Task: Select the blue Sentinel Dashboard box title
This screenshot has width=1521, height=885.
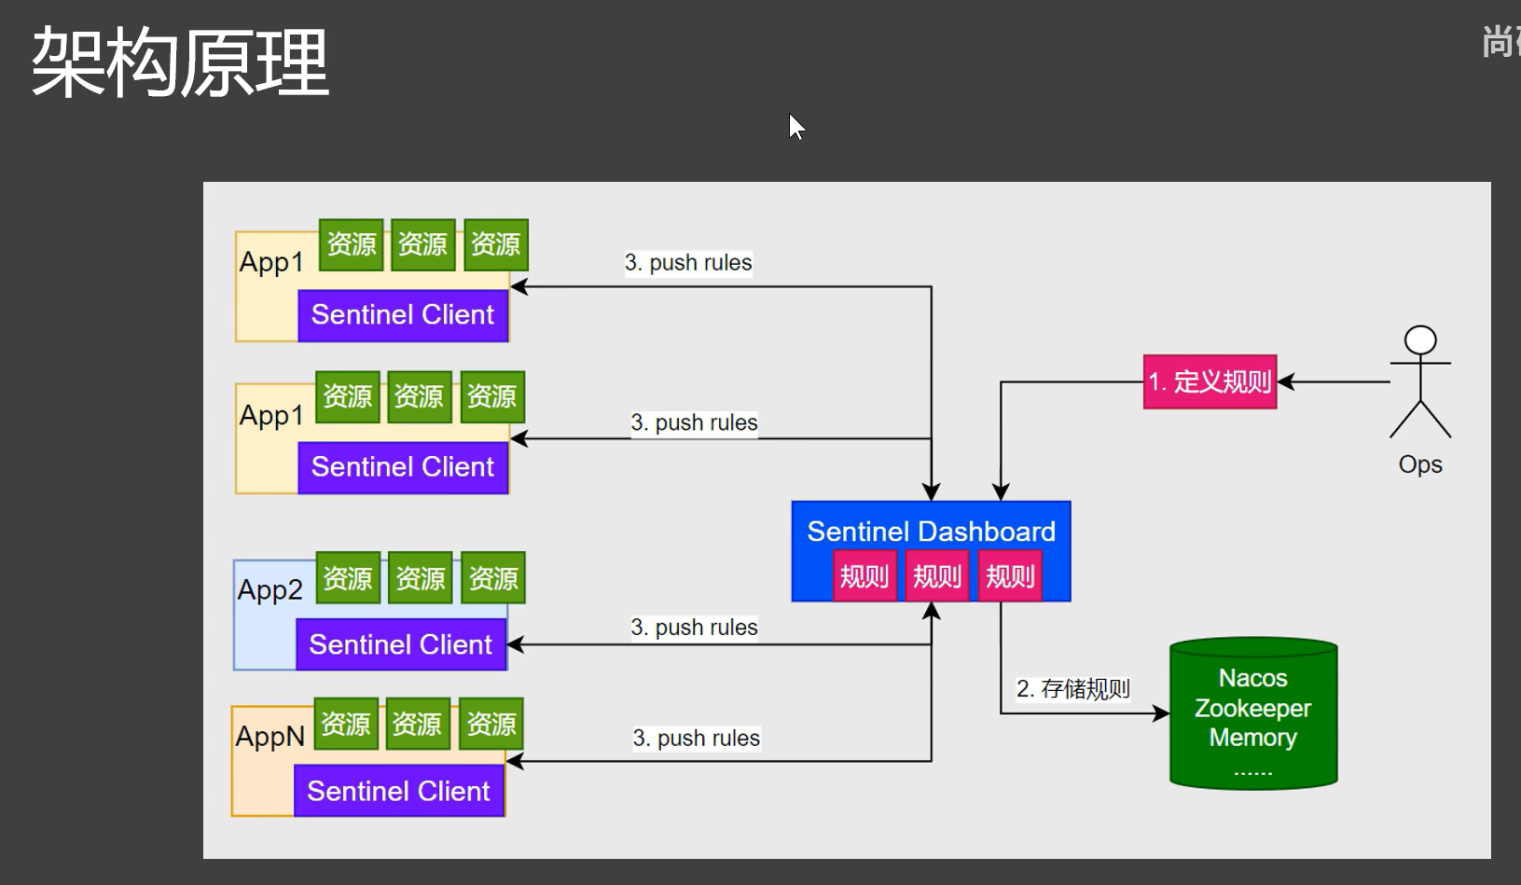Action: [931, 532]
